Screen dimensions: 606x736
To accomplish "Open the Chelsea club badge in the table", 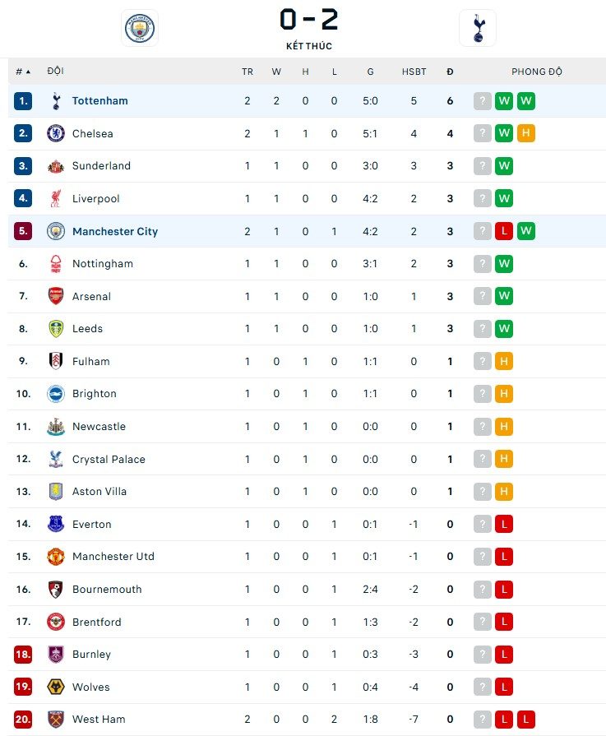I will coord(56,133).
